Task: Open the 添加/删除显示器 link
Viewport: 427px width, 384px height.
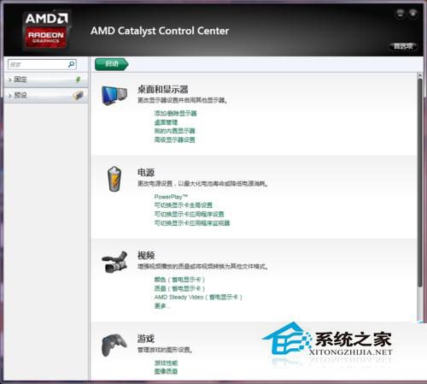Action: [175, 113]
